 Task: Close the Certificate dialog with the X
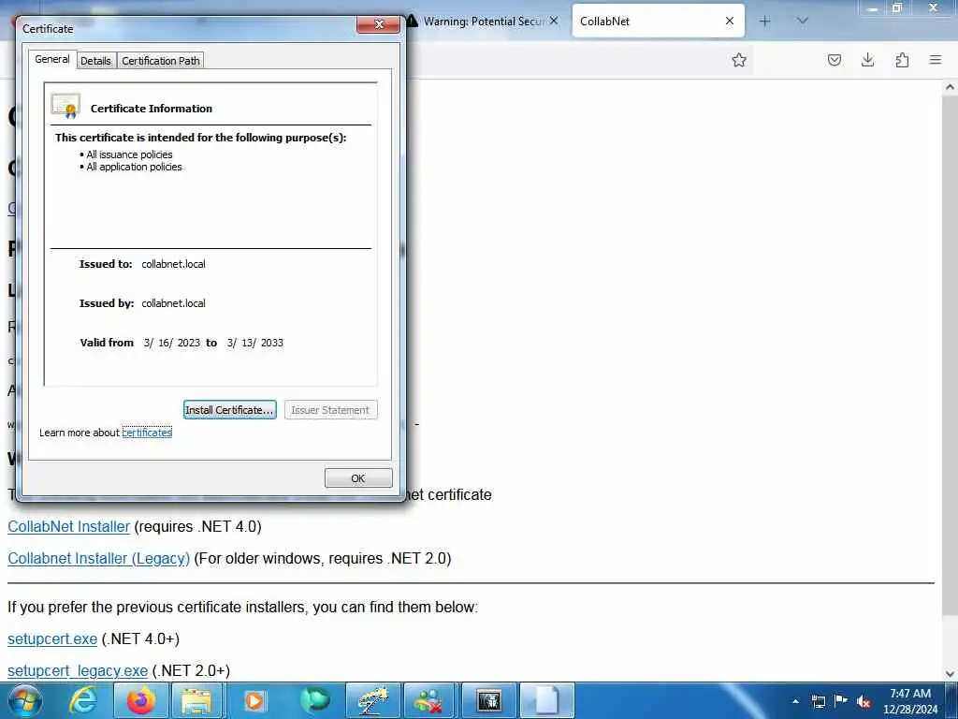click(378, 24)
